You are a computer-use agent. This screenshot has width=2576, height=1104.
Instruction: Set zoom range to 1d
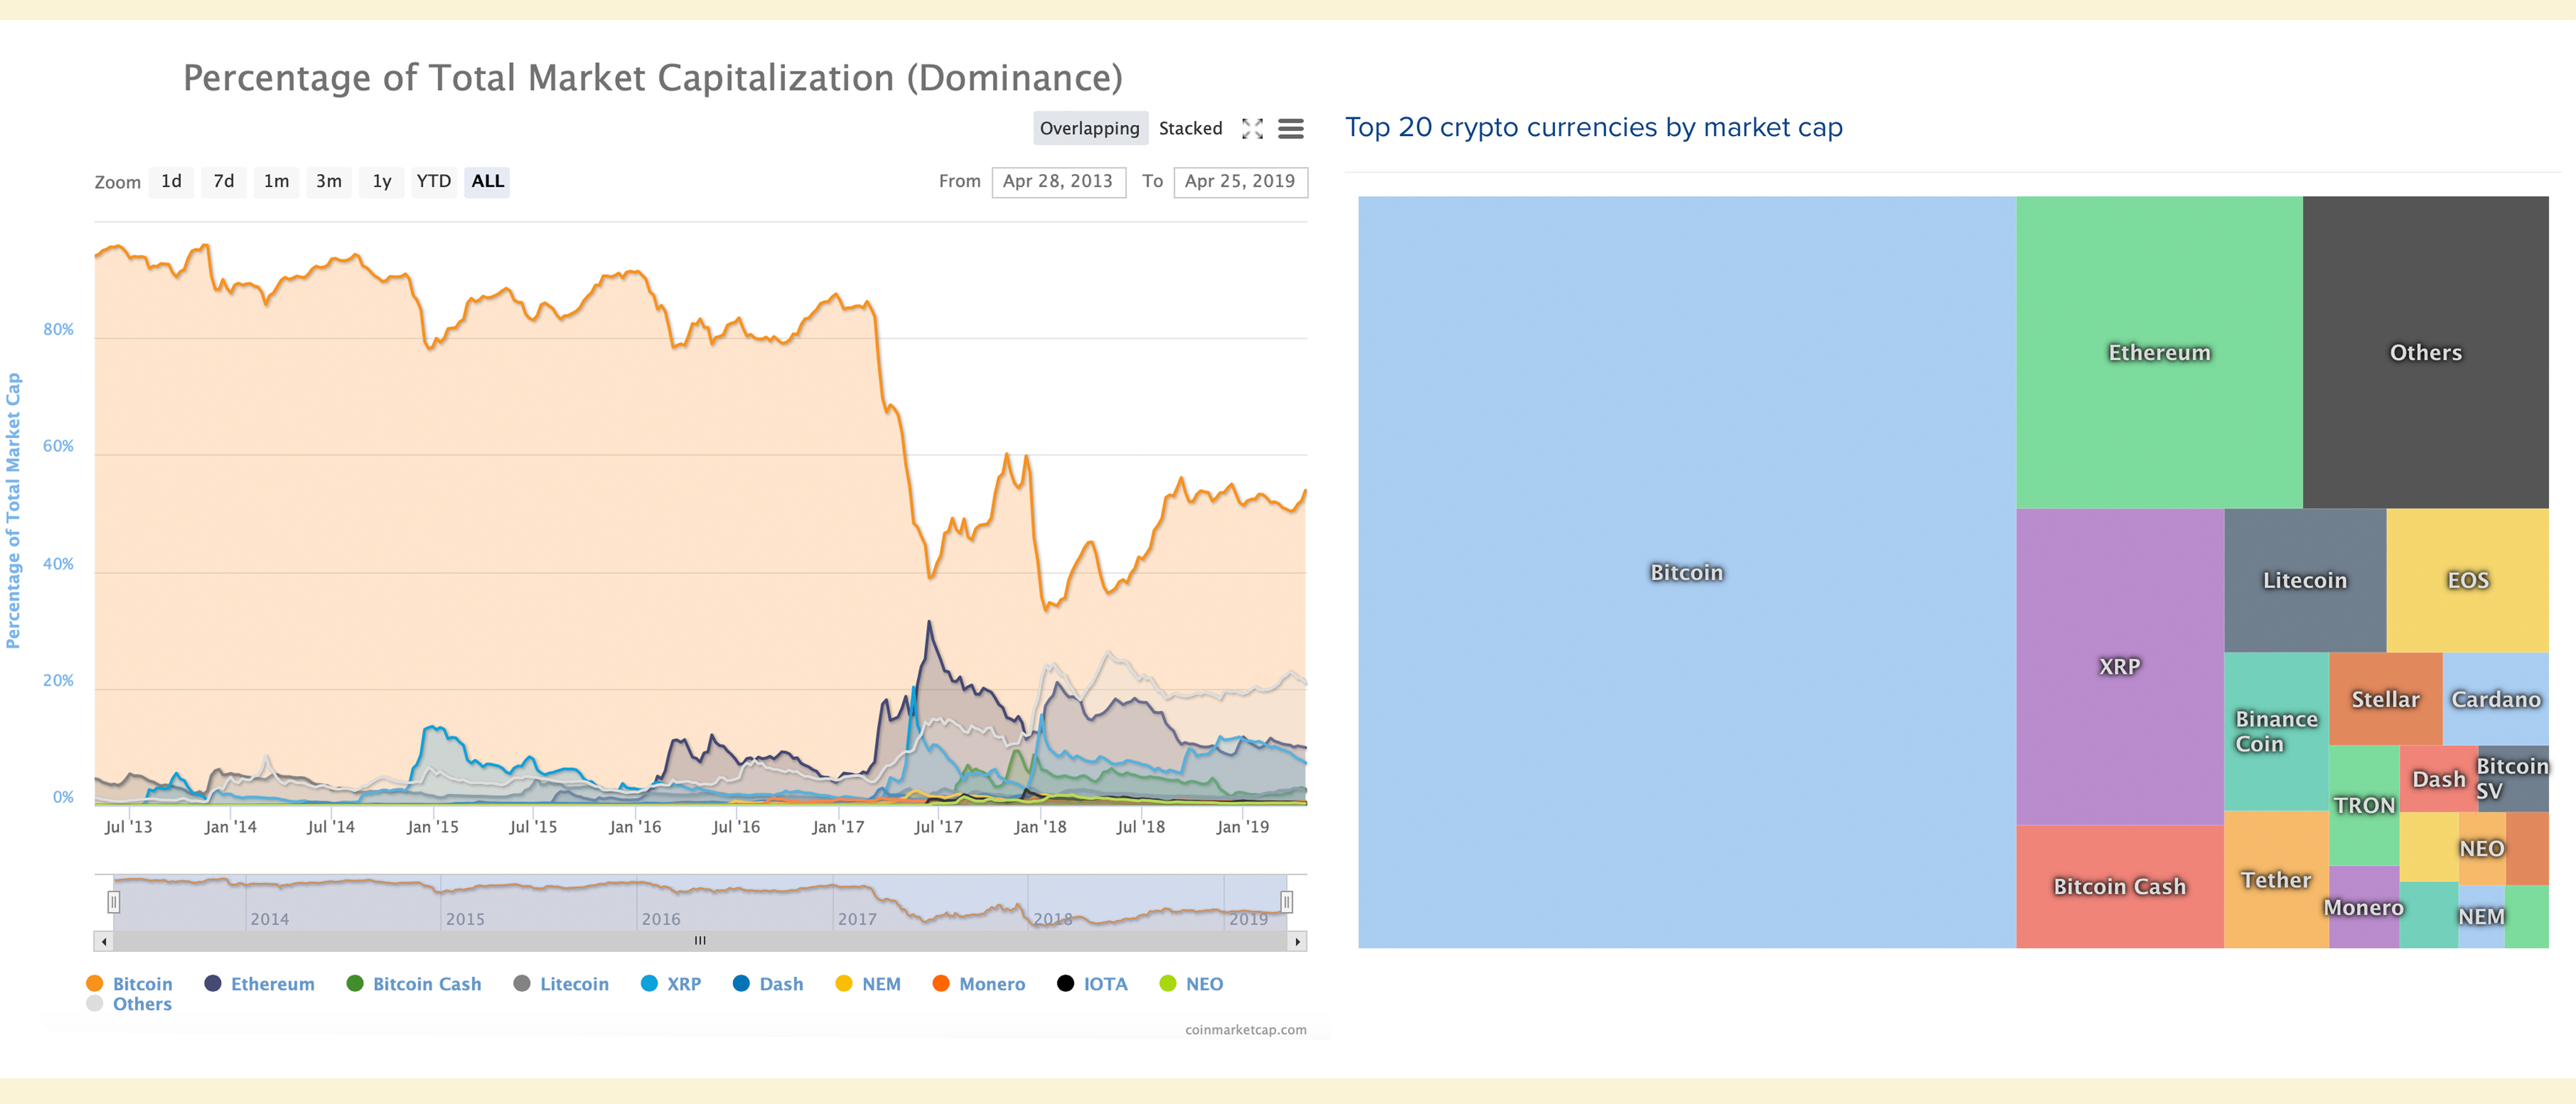(171, 182)
